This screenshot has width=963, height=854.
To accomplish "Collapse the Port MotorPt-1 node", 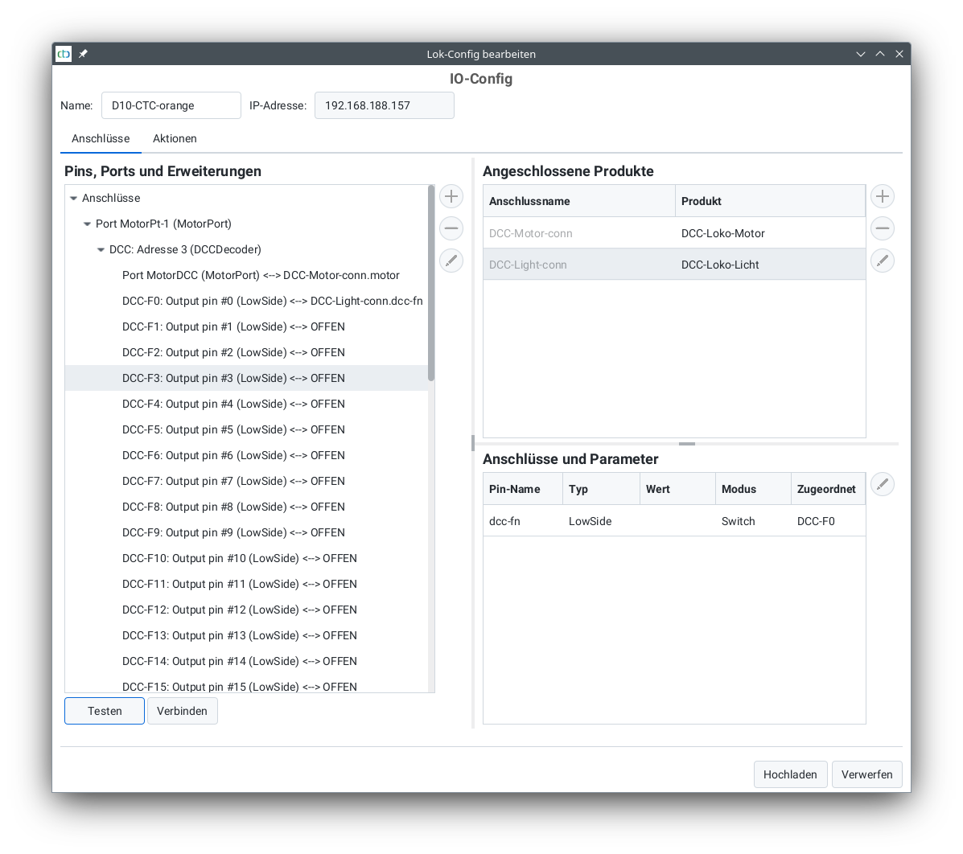I will pyautogui.click(x=88, y=224).
